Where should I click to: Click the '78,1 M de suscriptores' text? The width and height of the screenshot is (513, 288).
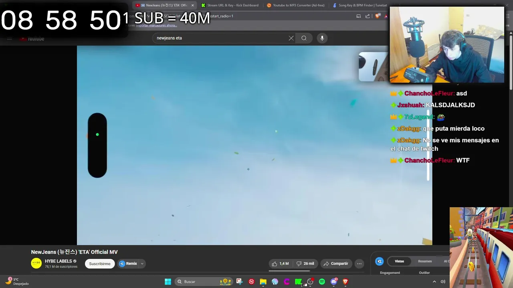61,266
